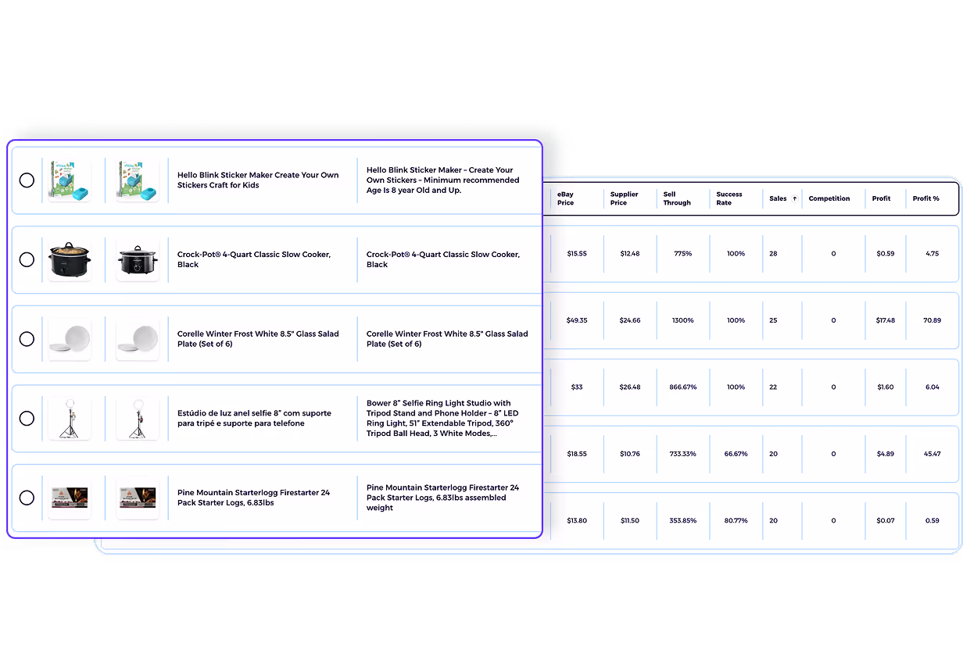This screenshot has width=963, height=671.
Task: Click the supplier title of the Crock-Pot Slow Cooker
Action: (x=443, y=259)
